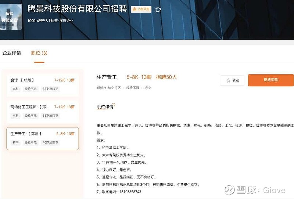Select the 职位 (3) tab
Image resolution: width=294 pixels, height=199 pixels.
click(x=39, y=53)
